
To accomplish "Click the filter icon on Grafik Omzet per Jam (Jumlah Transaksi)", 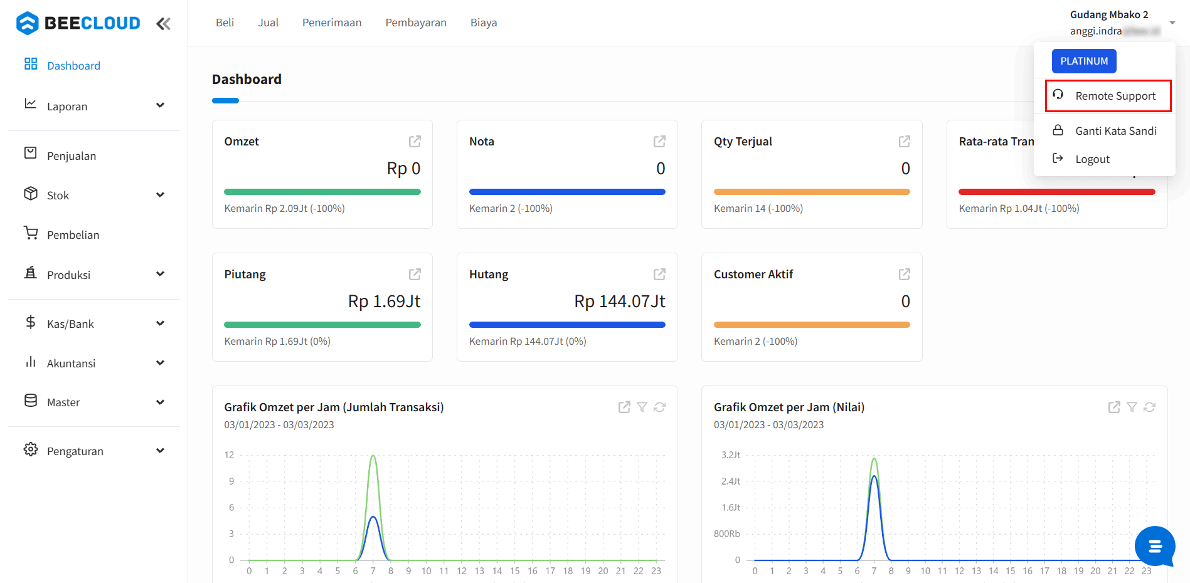I will click(x=642, y=407).
